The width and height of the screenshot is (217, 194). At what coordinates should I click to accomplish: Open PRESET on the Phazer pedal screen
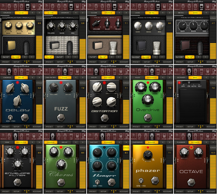[x=136, y=191]
